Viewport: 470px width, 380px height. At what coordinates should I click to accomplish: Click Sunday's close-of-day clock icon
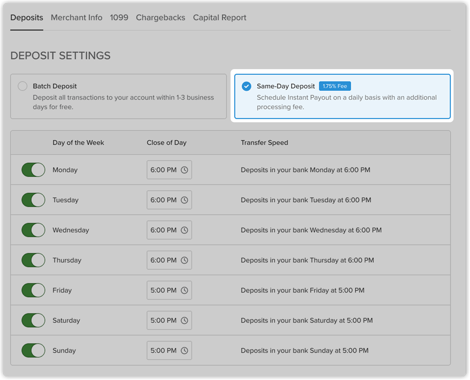(x=184, y=351)
